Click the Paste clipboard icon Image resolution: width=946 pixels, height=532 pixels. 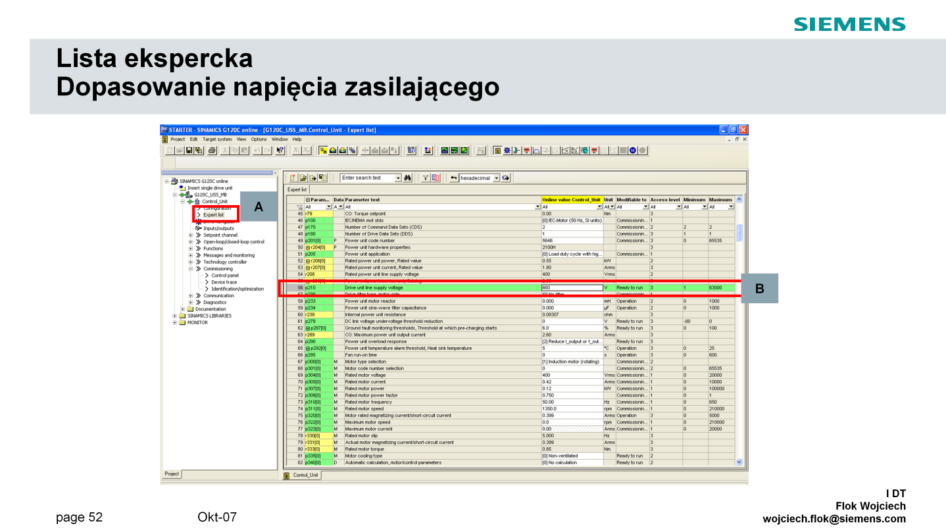[x=245, y=150]
